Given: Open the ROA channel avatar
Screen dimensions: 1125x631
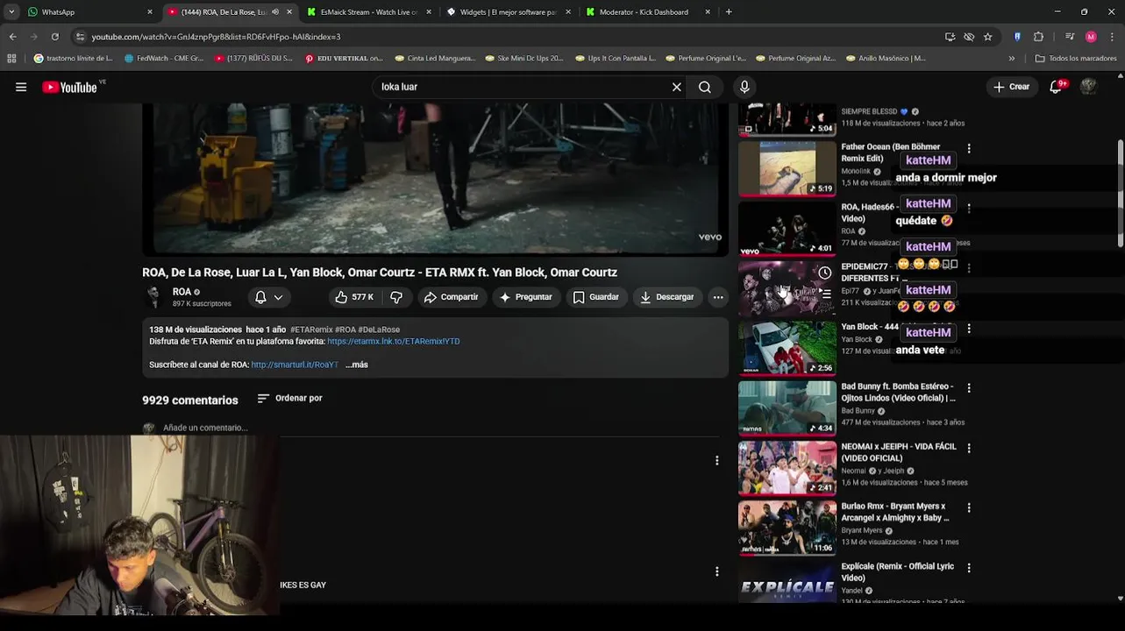Looking at the screenshot, I should [x=154, y=297].
